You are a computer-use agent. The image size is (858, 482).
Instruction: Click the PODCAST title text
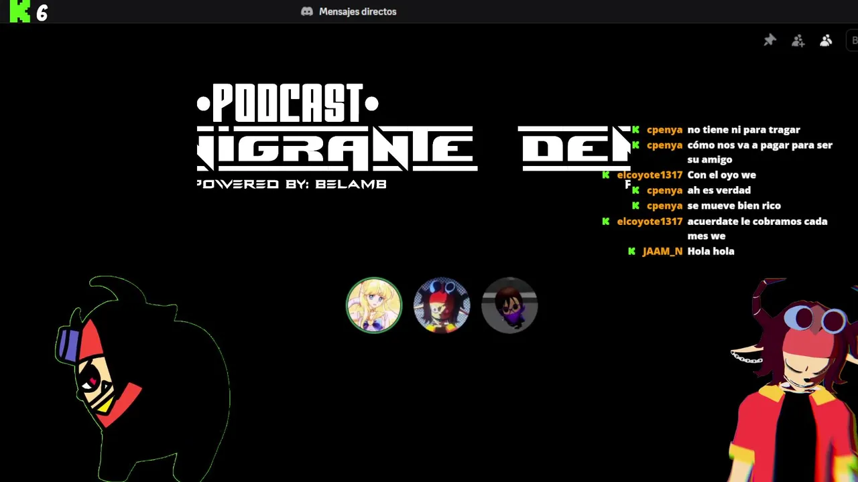(288, 104)
